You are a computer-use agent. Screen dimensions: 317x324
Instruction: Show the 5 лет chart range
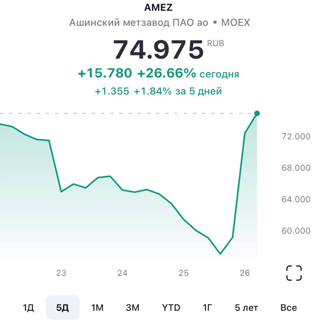coord(246,308)
